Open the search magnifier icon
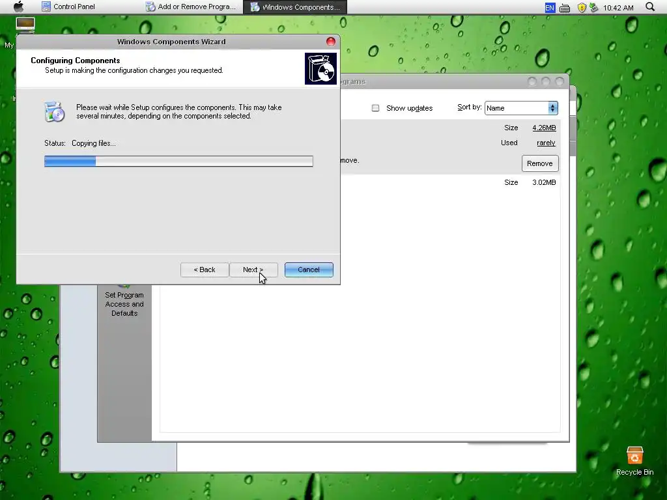The width and height of the screenshot is (667, 500). coord(650,7)
